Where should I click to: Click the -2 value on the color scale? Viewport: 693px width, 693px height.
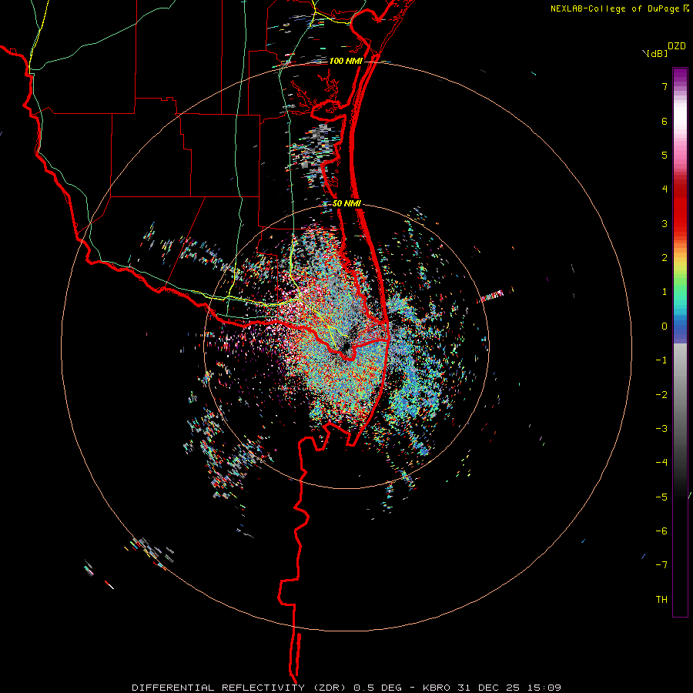coord(661,395)
